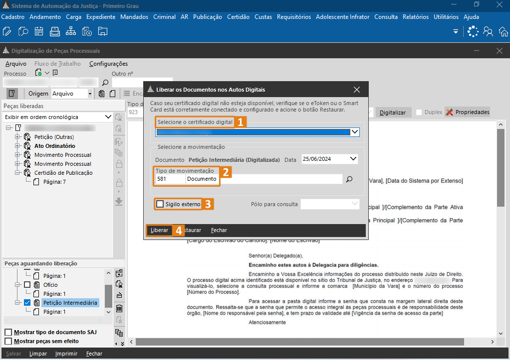Click the document preview vertical scrollbar
The width and height of the screenshot is (510, 360).
coord(501,167)
